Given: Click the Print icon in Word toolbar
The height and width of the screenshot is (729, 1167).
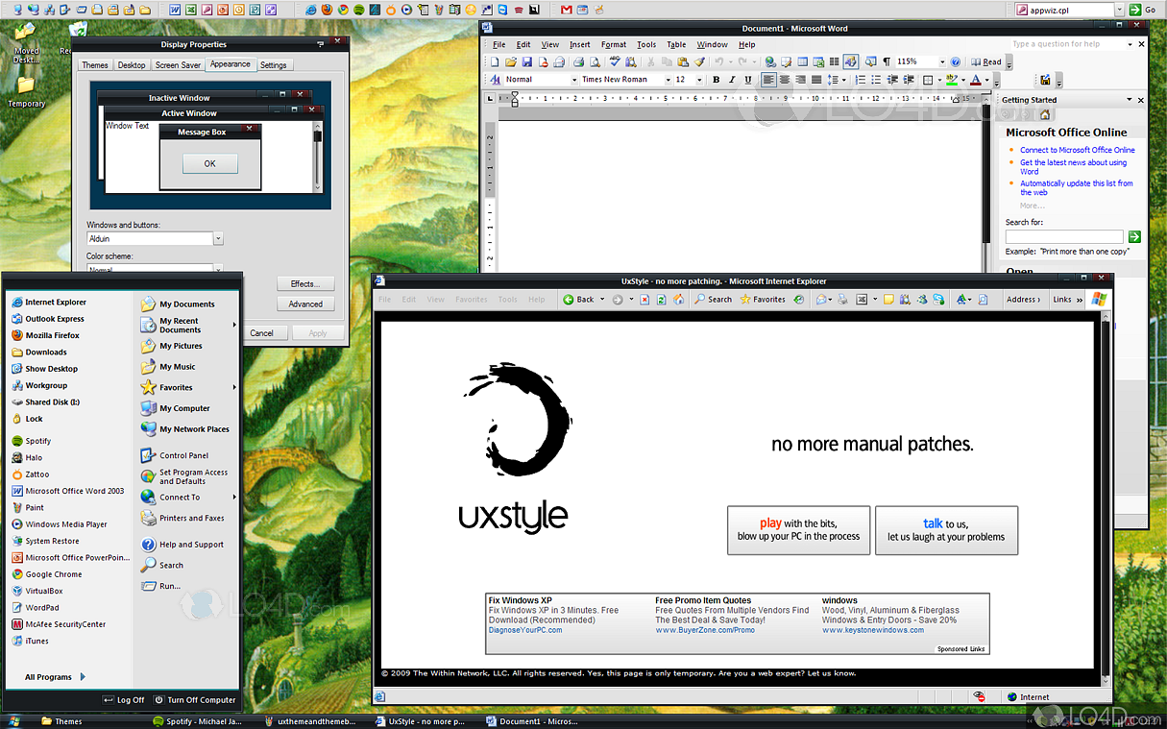Looking at the screenshot, I should (x=578, y=62).
